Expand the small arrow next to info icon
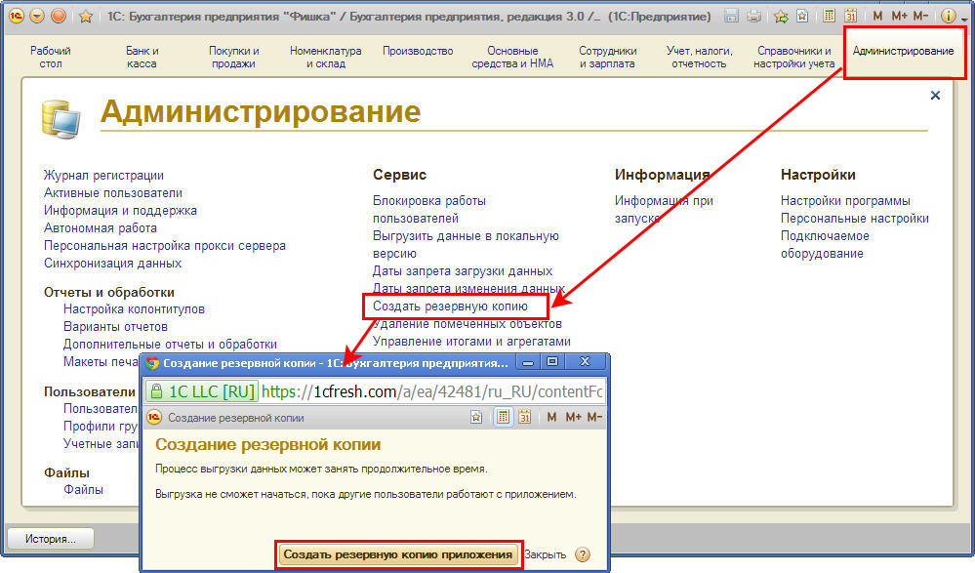The height and width of the screenshot is (573, 975). click(x=964, y=20)
